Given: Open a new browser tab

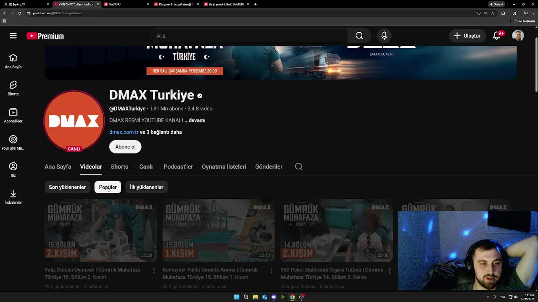Looking at the screenshot, I should click(x=256, y=4).
